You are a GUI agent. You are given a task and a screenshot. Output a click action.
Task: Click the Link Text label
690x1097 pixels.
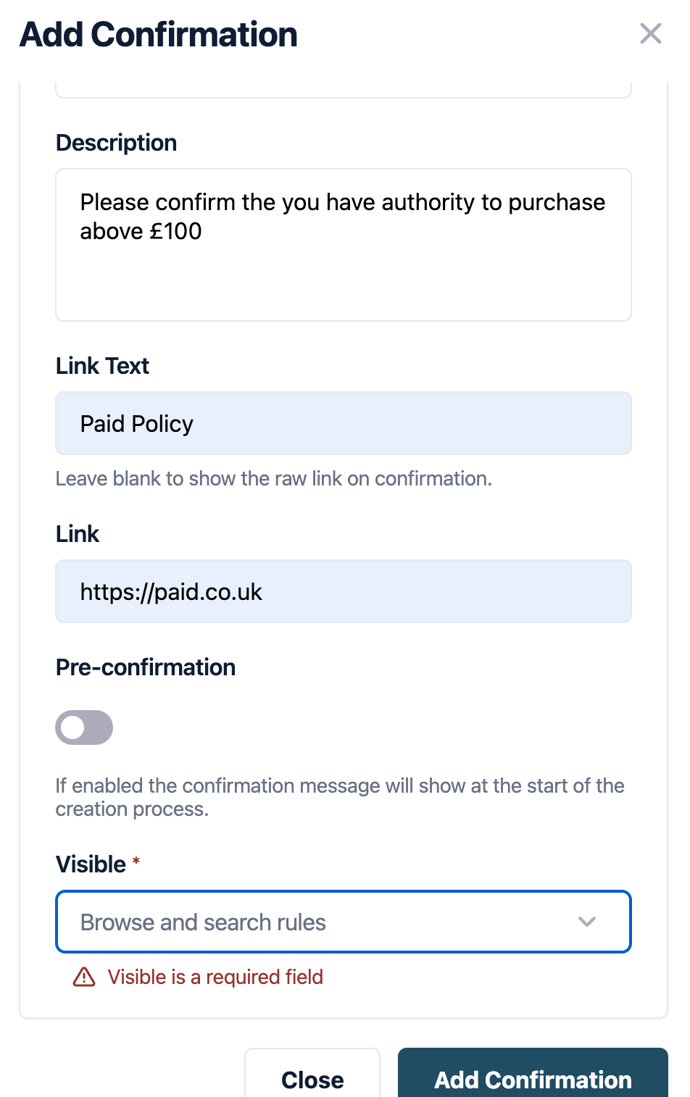102,366
